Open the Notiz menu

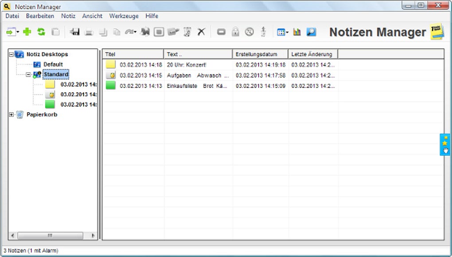point(68,16)
